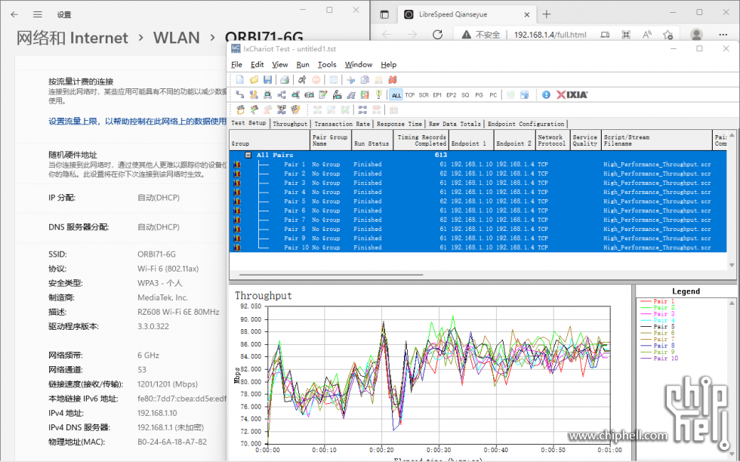Open the Settings hamburger navigation menu

click(x=37, y=14)
